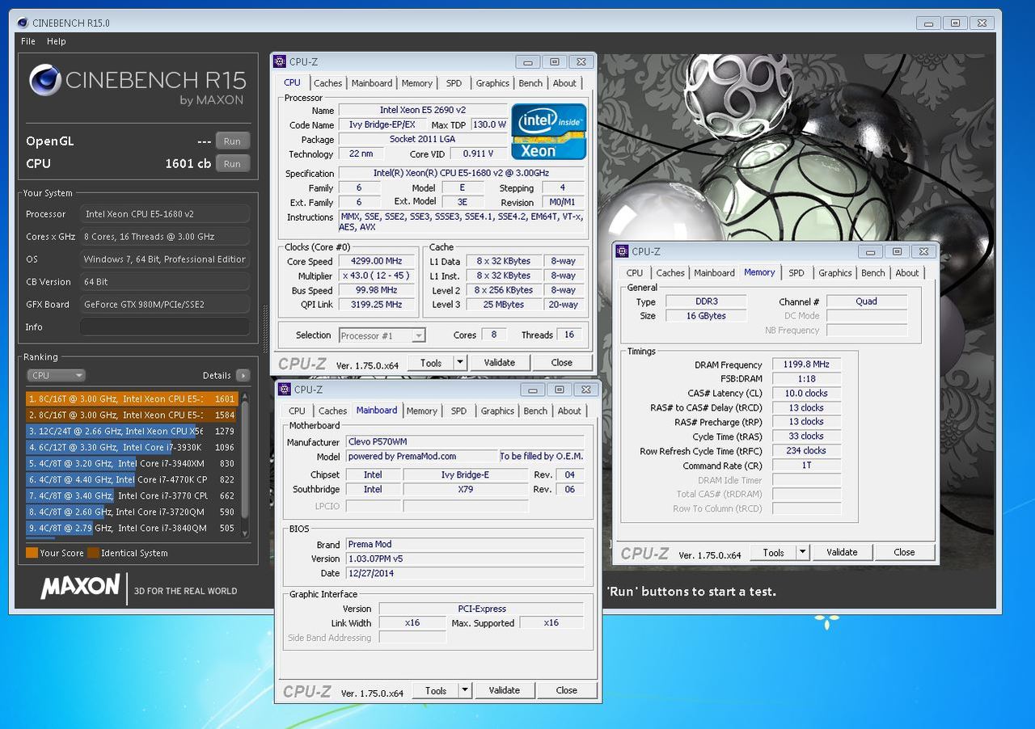Open the Mainboard tab in the CPU-Z CPU window

[371, 83]
